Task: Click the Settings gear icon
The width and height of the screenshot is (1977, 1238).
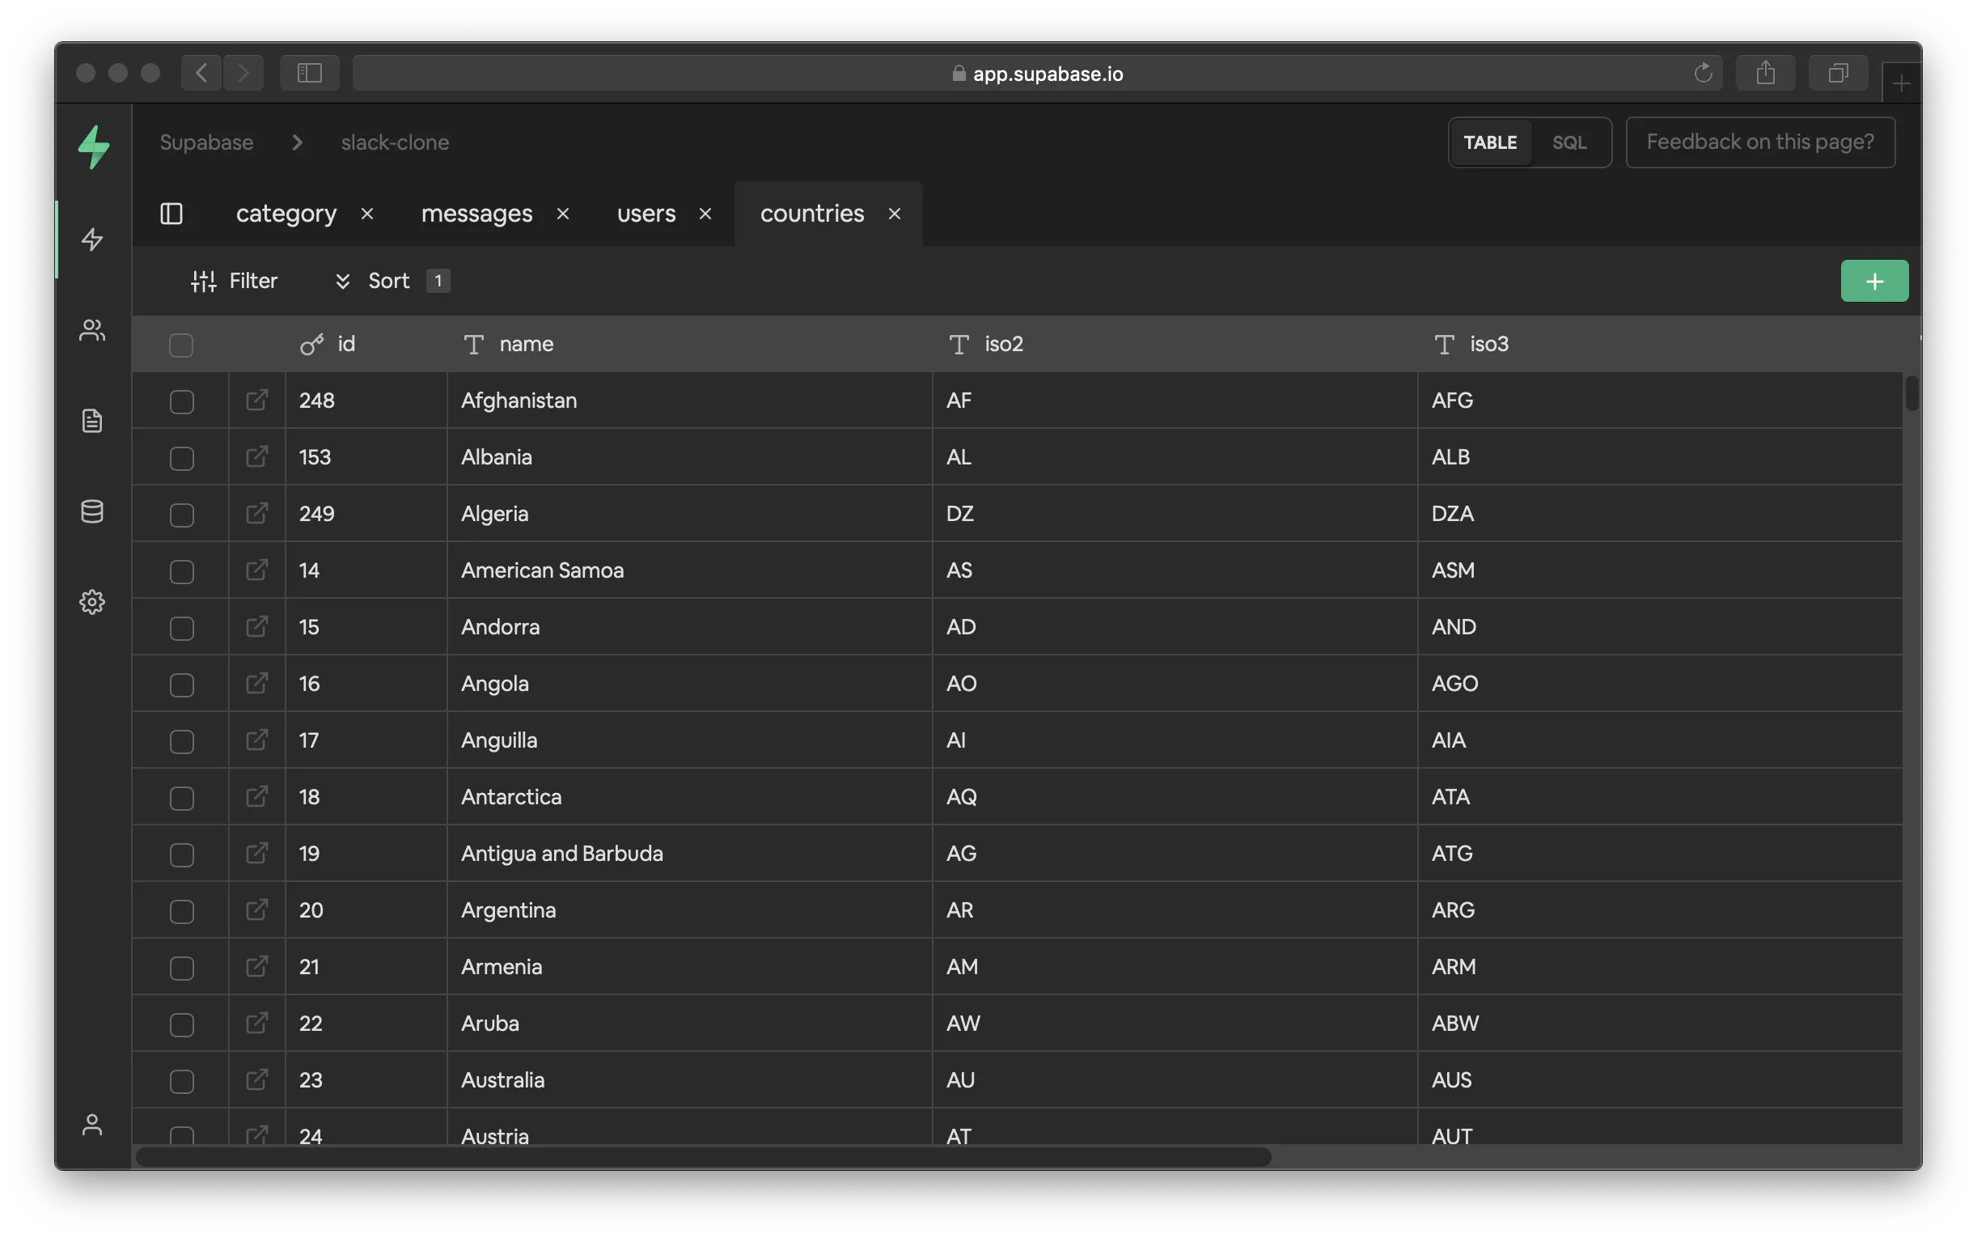Action: point(91,600)
